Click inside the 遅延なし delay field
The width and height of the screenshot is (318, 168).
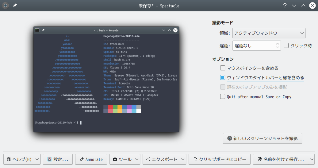pos(254,46)
